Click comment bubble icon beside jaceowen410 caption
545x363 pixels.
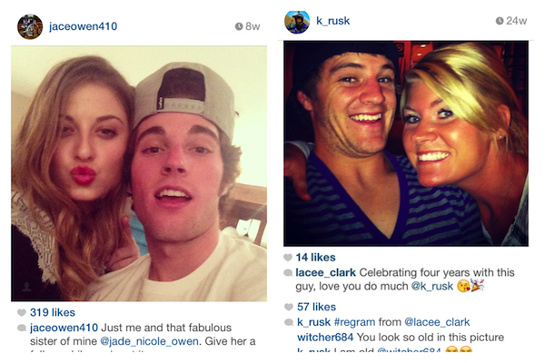click(22, 327)
